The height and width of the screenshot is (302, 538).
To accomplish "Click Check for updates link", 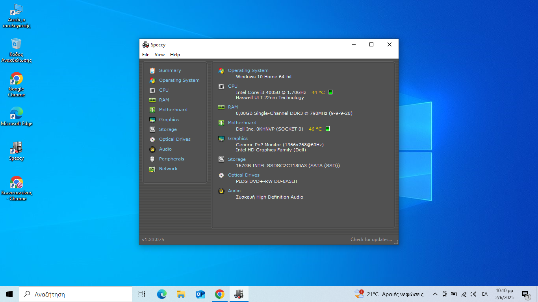I will click(371, 239).
